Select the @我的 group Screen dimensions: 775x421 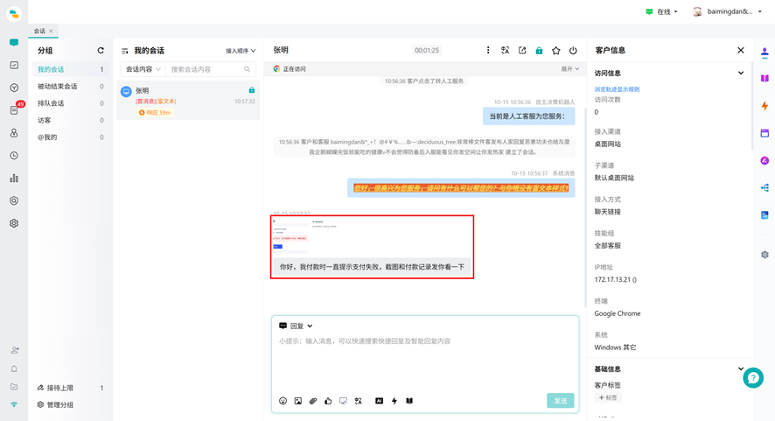70,137
